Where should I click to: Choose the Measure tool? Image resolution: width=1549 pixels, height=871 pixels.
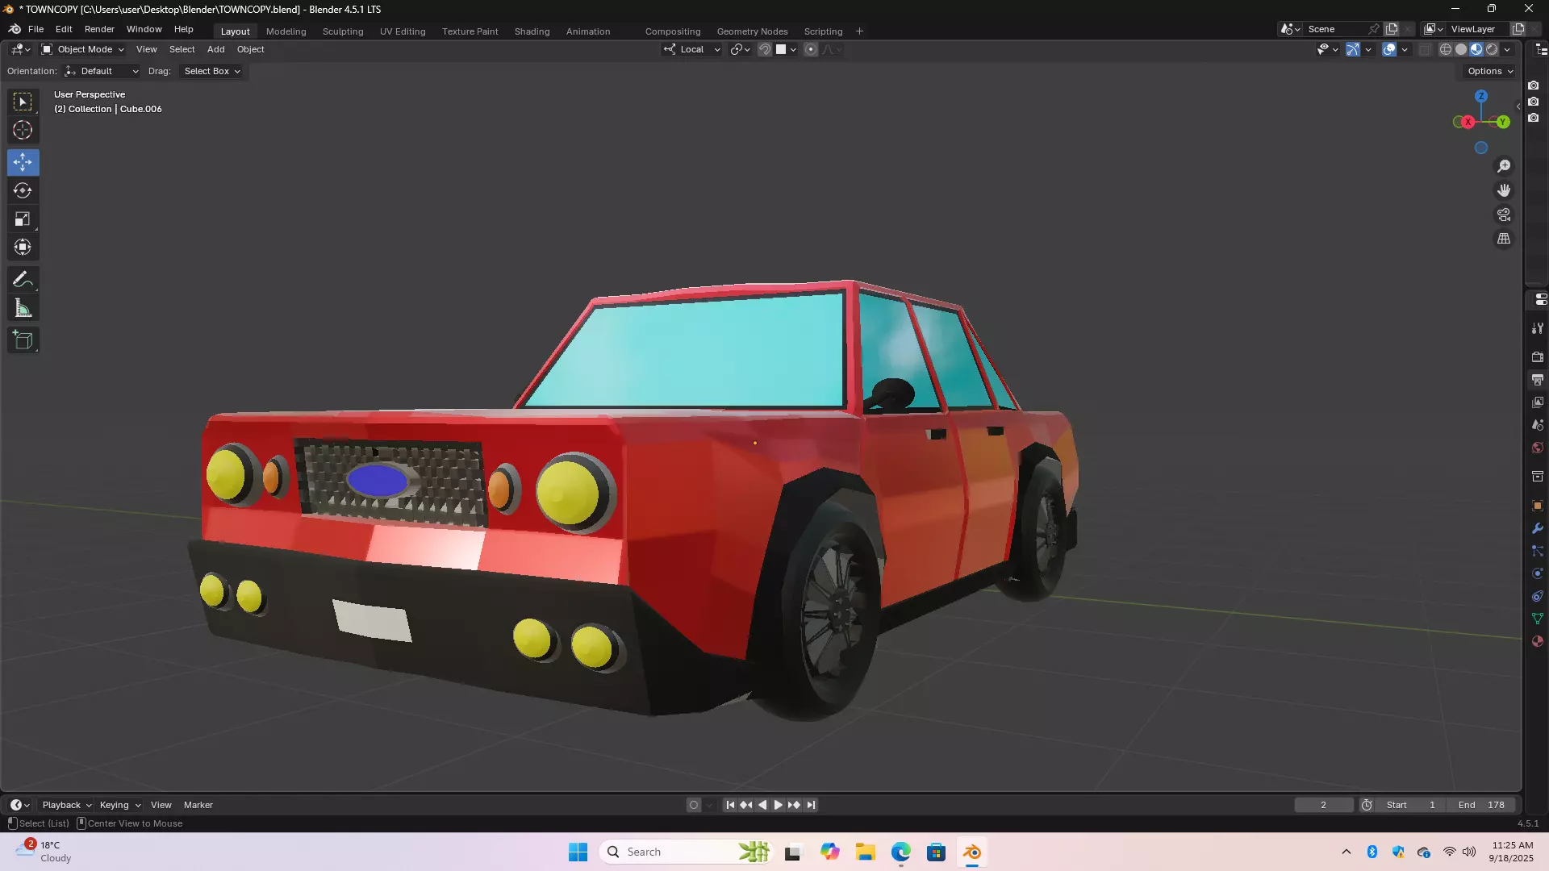[23, 308]
